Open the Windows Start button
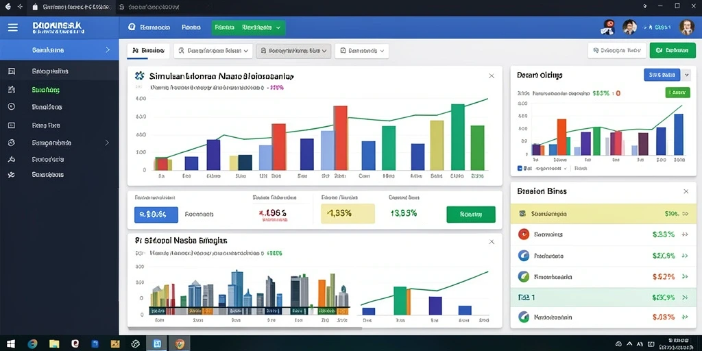 point(11,344)
